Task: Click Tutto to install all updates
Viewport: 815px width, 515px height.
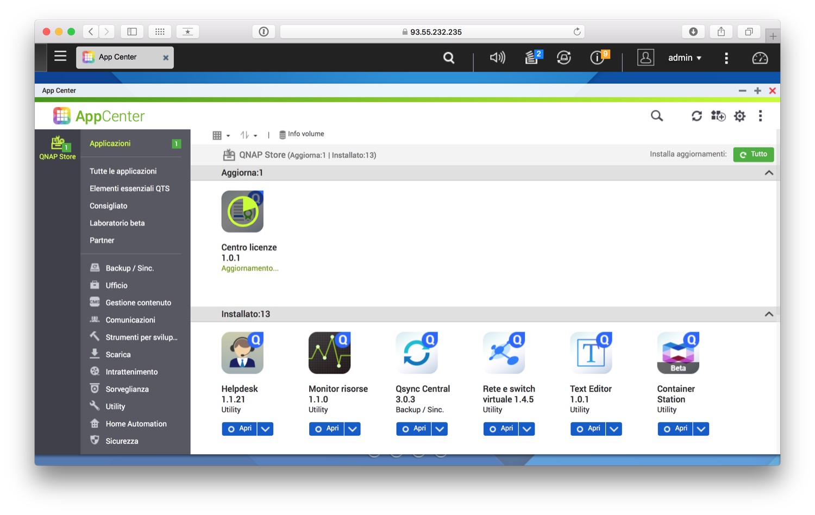Action: click(x=754, y=154)
